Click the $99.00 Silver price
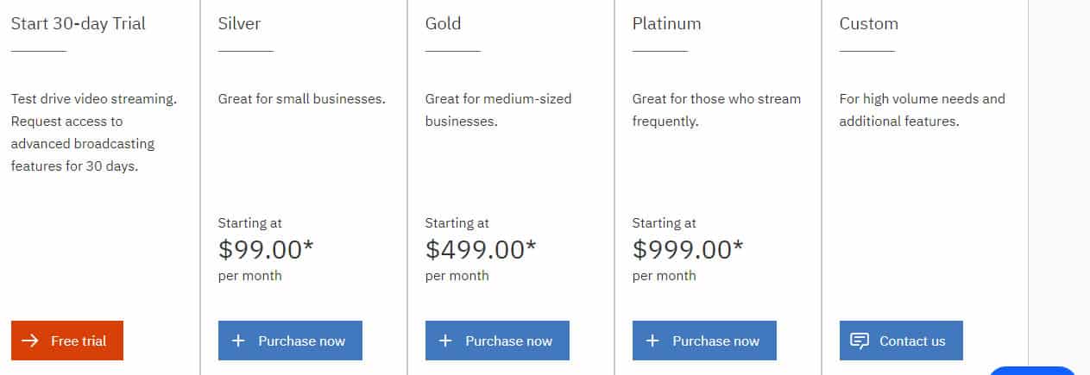1090x375 pixels. [x=266, y=250]
